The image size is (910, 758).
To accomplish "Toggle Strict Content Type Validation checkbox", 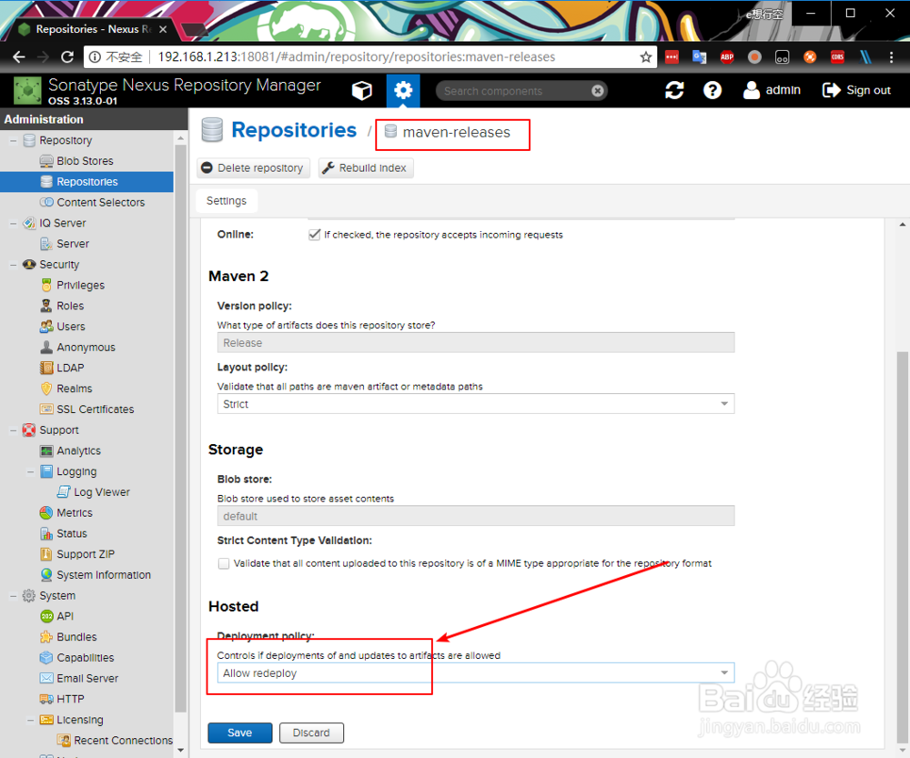I will 224,563.
